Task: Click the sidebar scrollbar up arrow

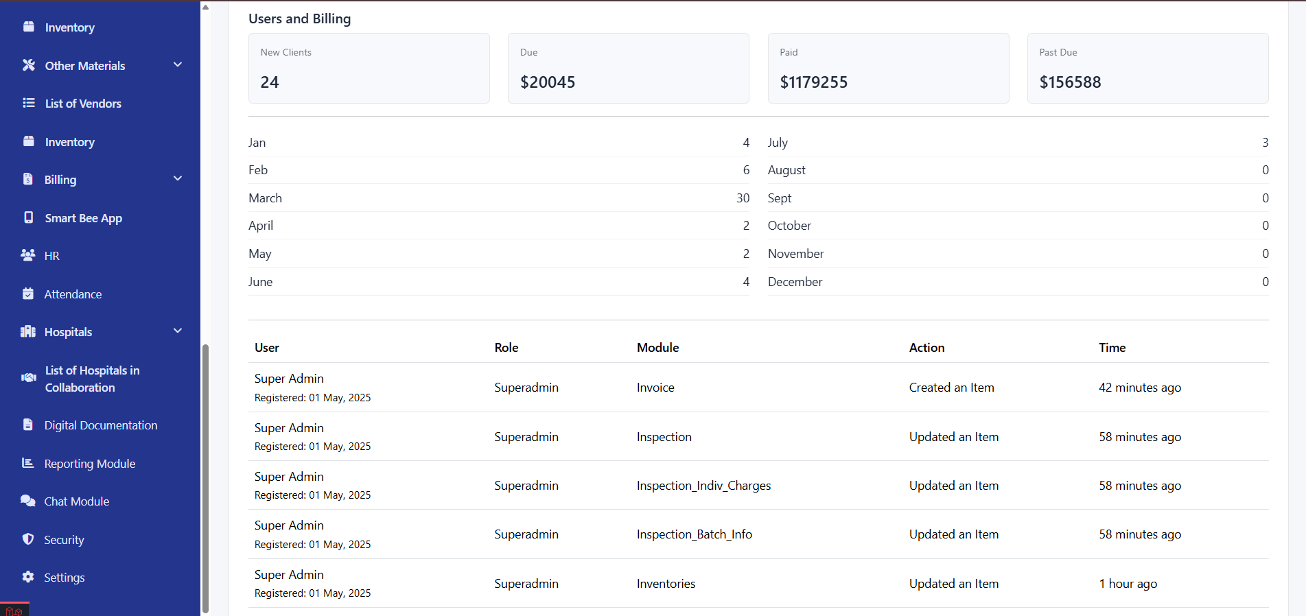Action: (205, 8)
